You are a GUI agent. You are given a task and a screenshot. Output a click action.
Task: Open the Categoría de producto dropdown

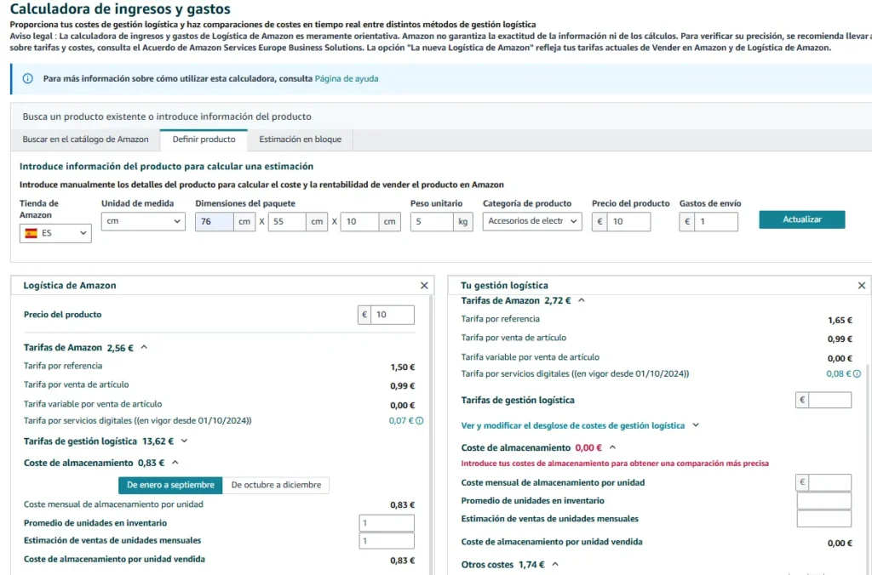(531, 221)
